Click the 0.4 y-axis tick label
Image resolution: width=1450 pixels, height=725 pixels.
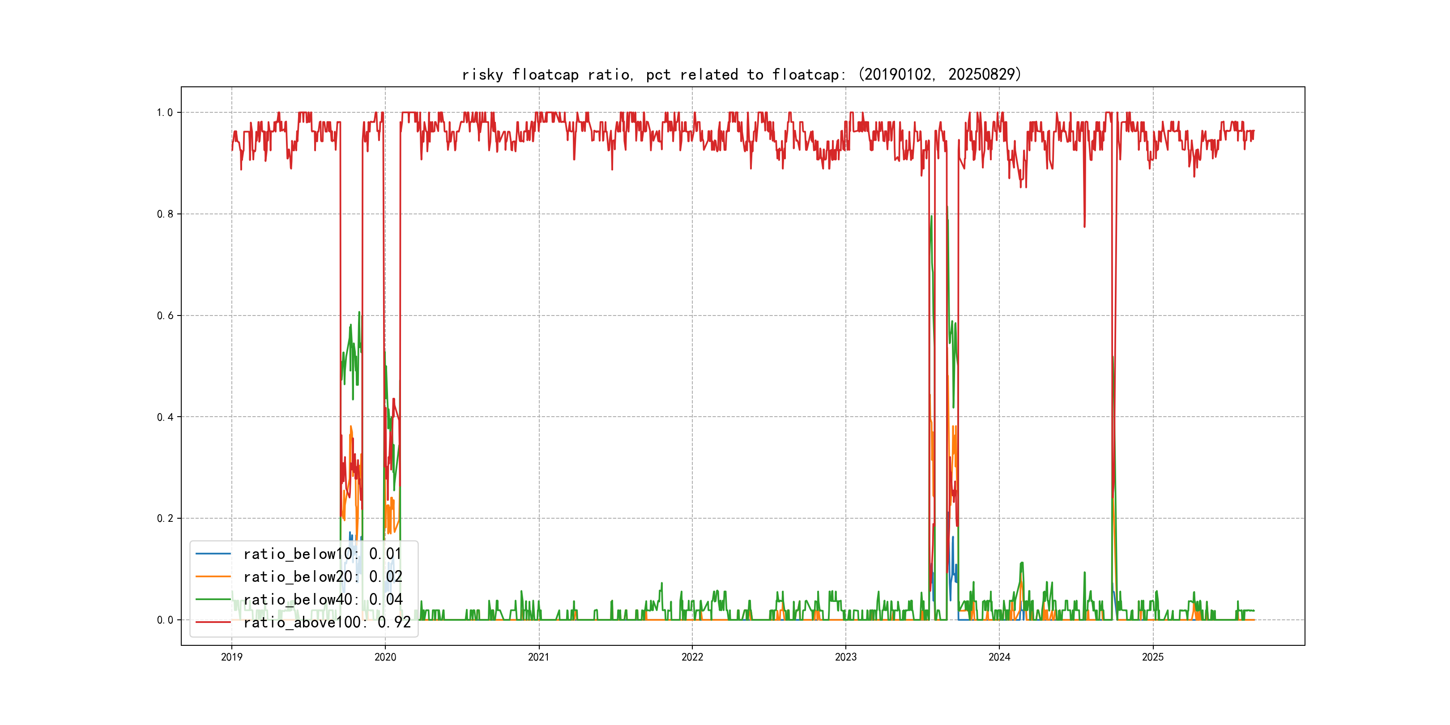[164, 417]
